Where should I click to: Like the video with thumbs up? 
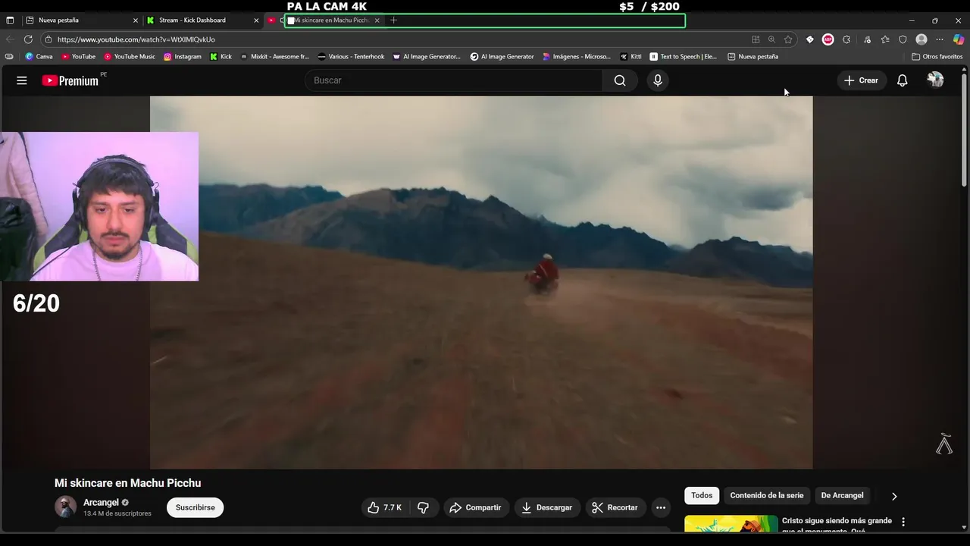click(x=386, y=507)
